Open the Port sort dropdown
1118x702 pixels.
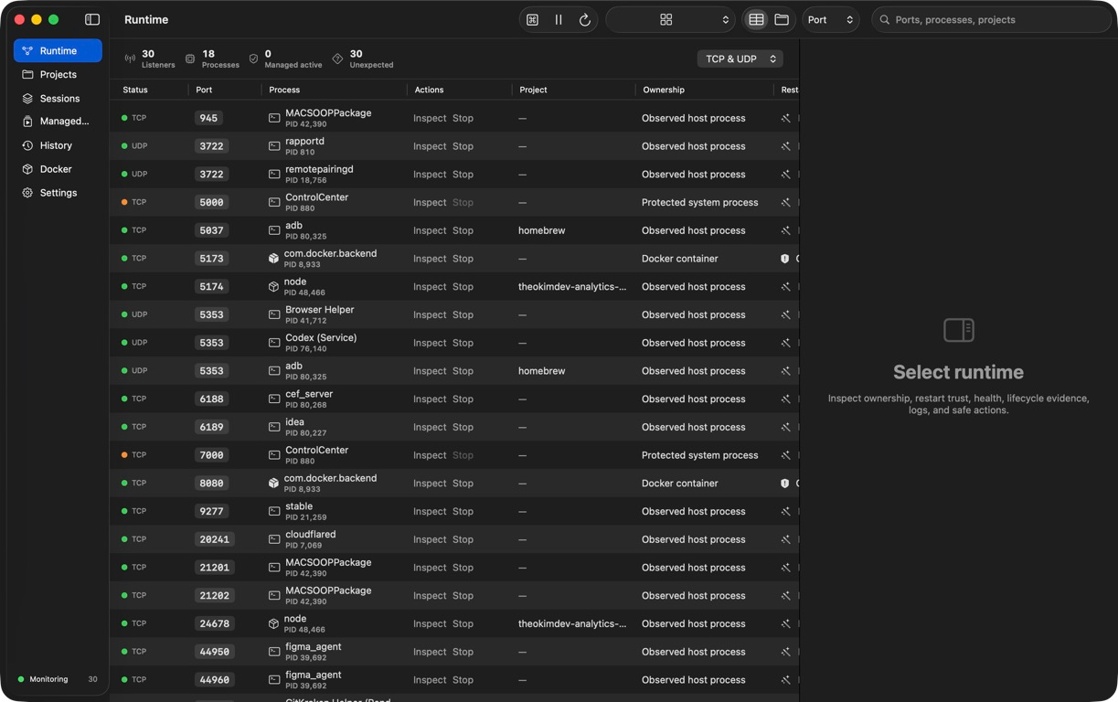click(830, 19)
